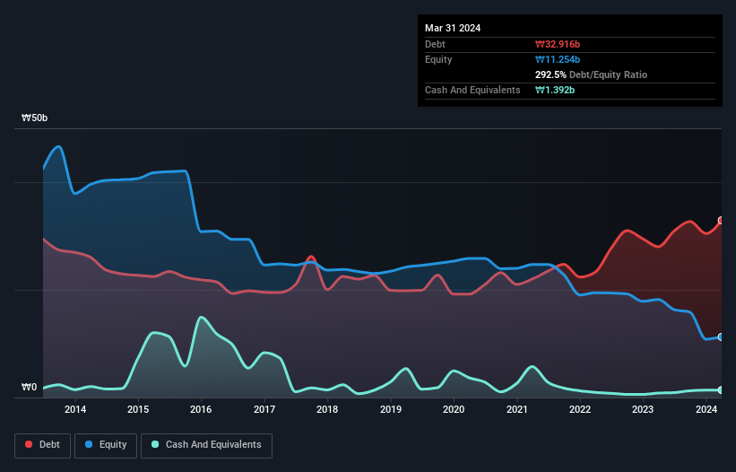
Task: Click the 2018 axis label
Action: (x=327, y=409)
